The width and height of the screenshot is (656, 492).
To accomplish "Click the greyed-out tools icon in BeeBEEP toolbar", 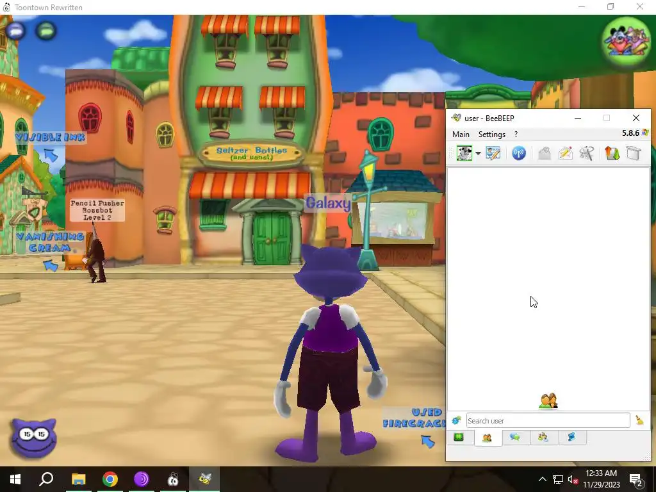I will click(x=587, y=153).
